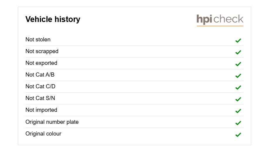This screenshot has height=149, width=262.
Task: Click the Original number plate checkmark
Action: pyautogui.click(x=238, y=123)
